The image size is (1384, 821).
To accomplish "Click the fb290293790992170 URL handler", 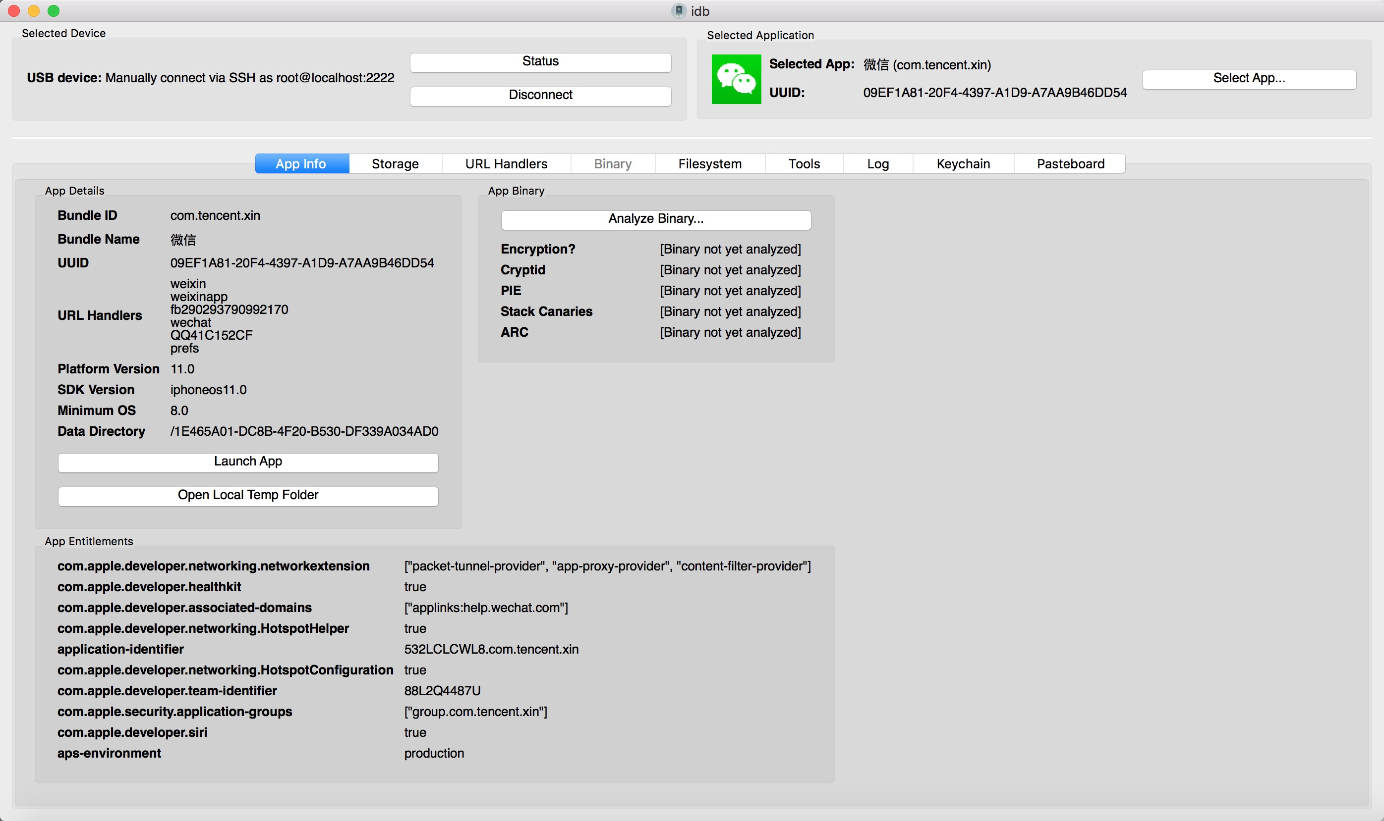I will [x=230, y=309].
